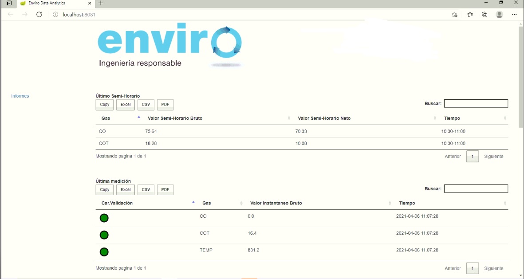Open browser Settings and more menu
The height and width of the screenshot is (279, 524).
[514, 14]
